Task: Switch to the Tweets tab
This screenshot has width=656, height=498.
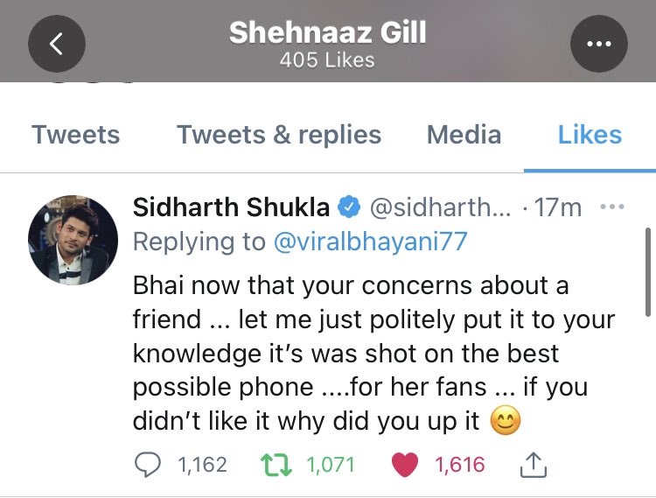Action: [x=76, y=135]
